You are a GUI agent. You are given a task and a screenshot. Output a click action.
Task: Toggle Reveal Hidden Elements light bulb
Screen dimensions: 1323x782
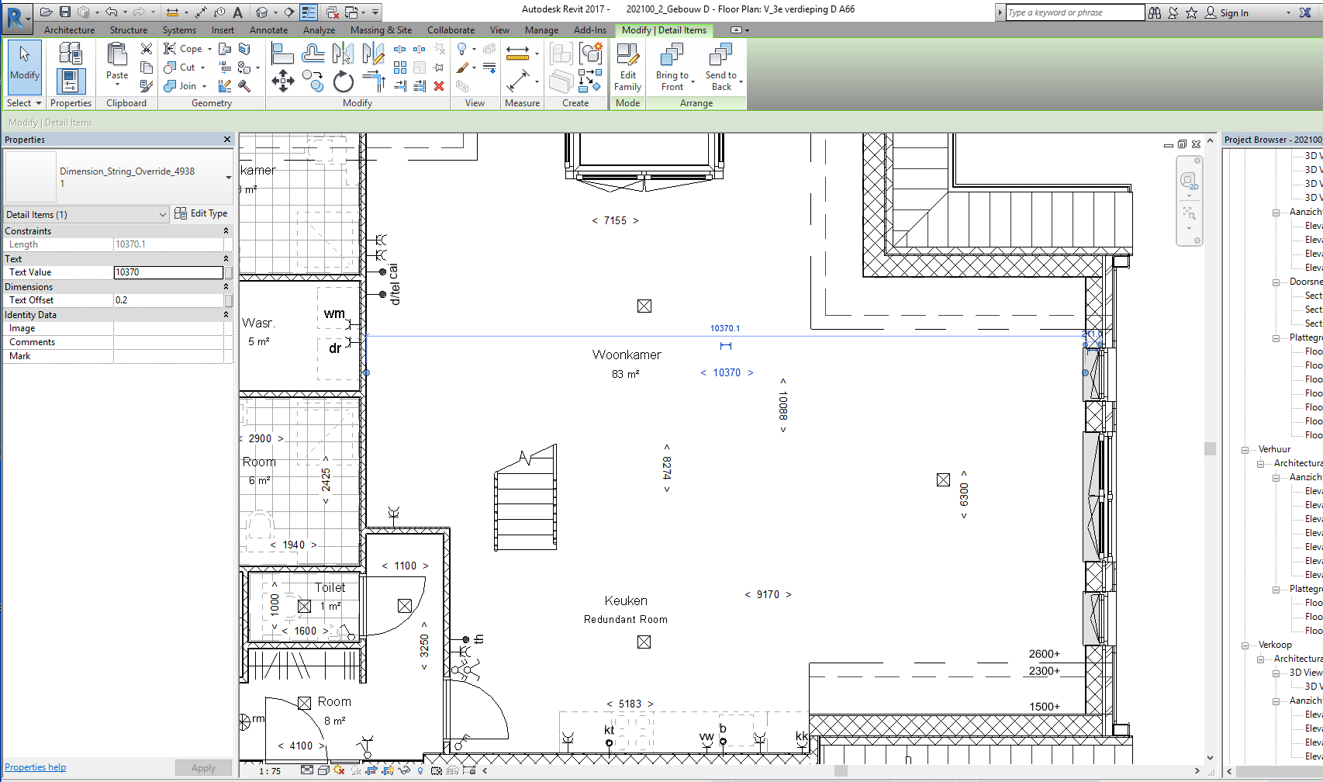point(420,770)
